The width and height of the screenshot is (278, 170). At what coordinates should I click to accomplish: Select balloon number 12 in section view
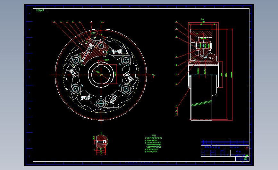(176, 84)
